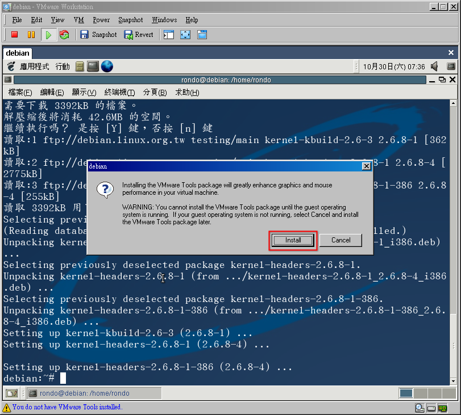Open the GNOME web browser globe launcher
Screen dimensions: 461x415
point(107,66)
